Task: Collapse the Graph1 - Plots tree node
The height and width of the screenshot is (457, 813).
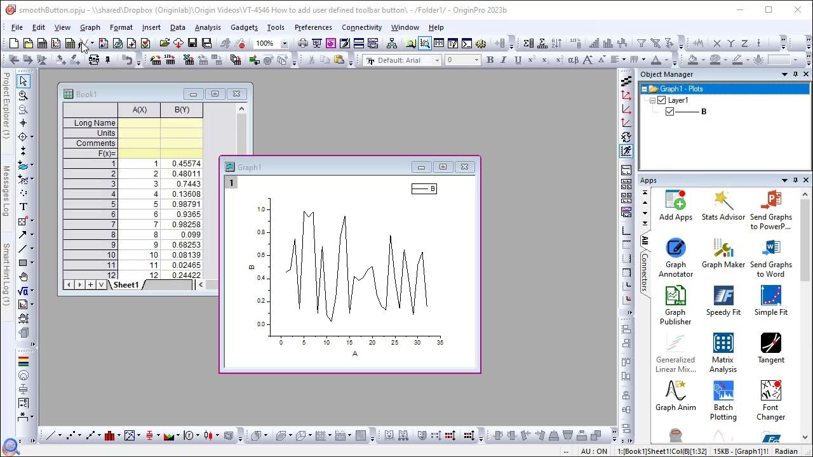Action: [644, 89]
